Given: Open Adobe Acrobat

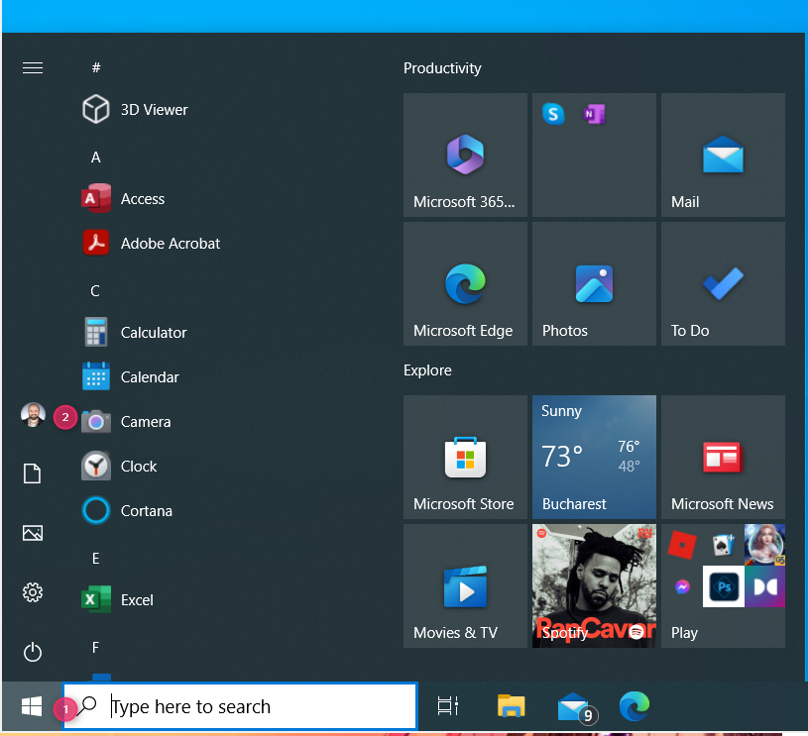Looking at the screenshot, I should click(x=151, y=243).
